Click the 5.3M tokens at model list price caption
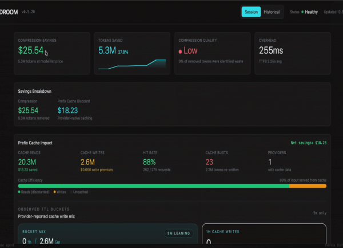343x248 pixels. pyautogui.click(x=40, y=61)
